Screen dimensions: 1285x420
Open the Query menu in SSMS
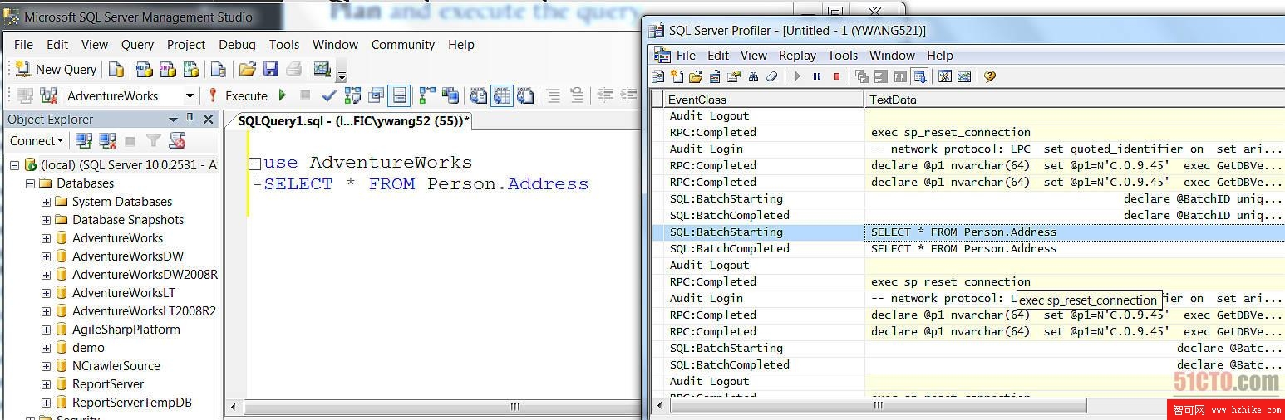click(137, 45)
